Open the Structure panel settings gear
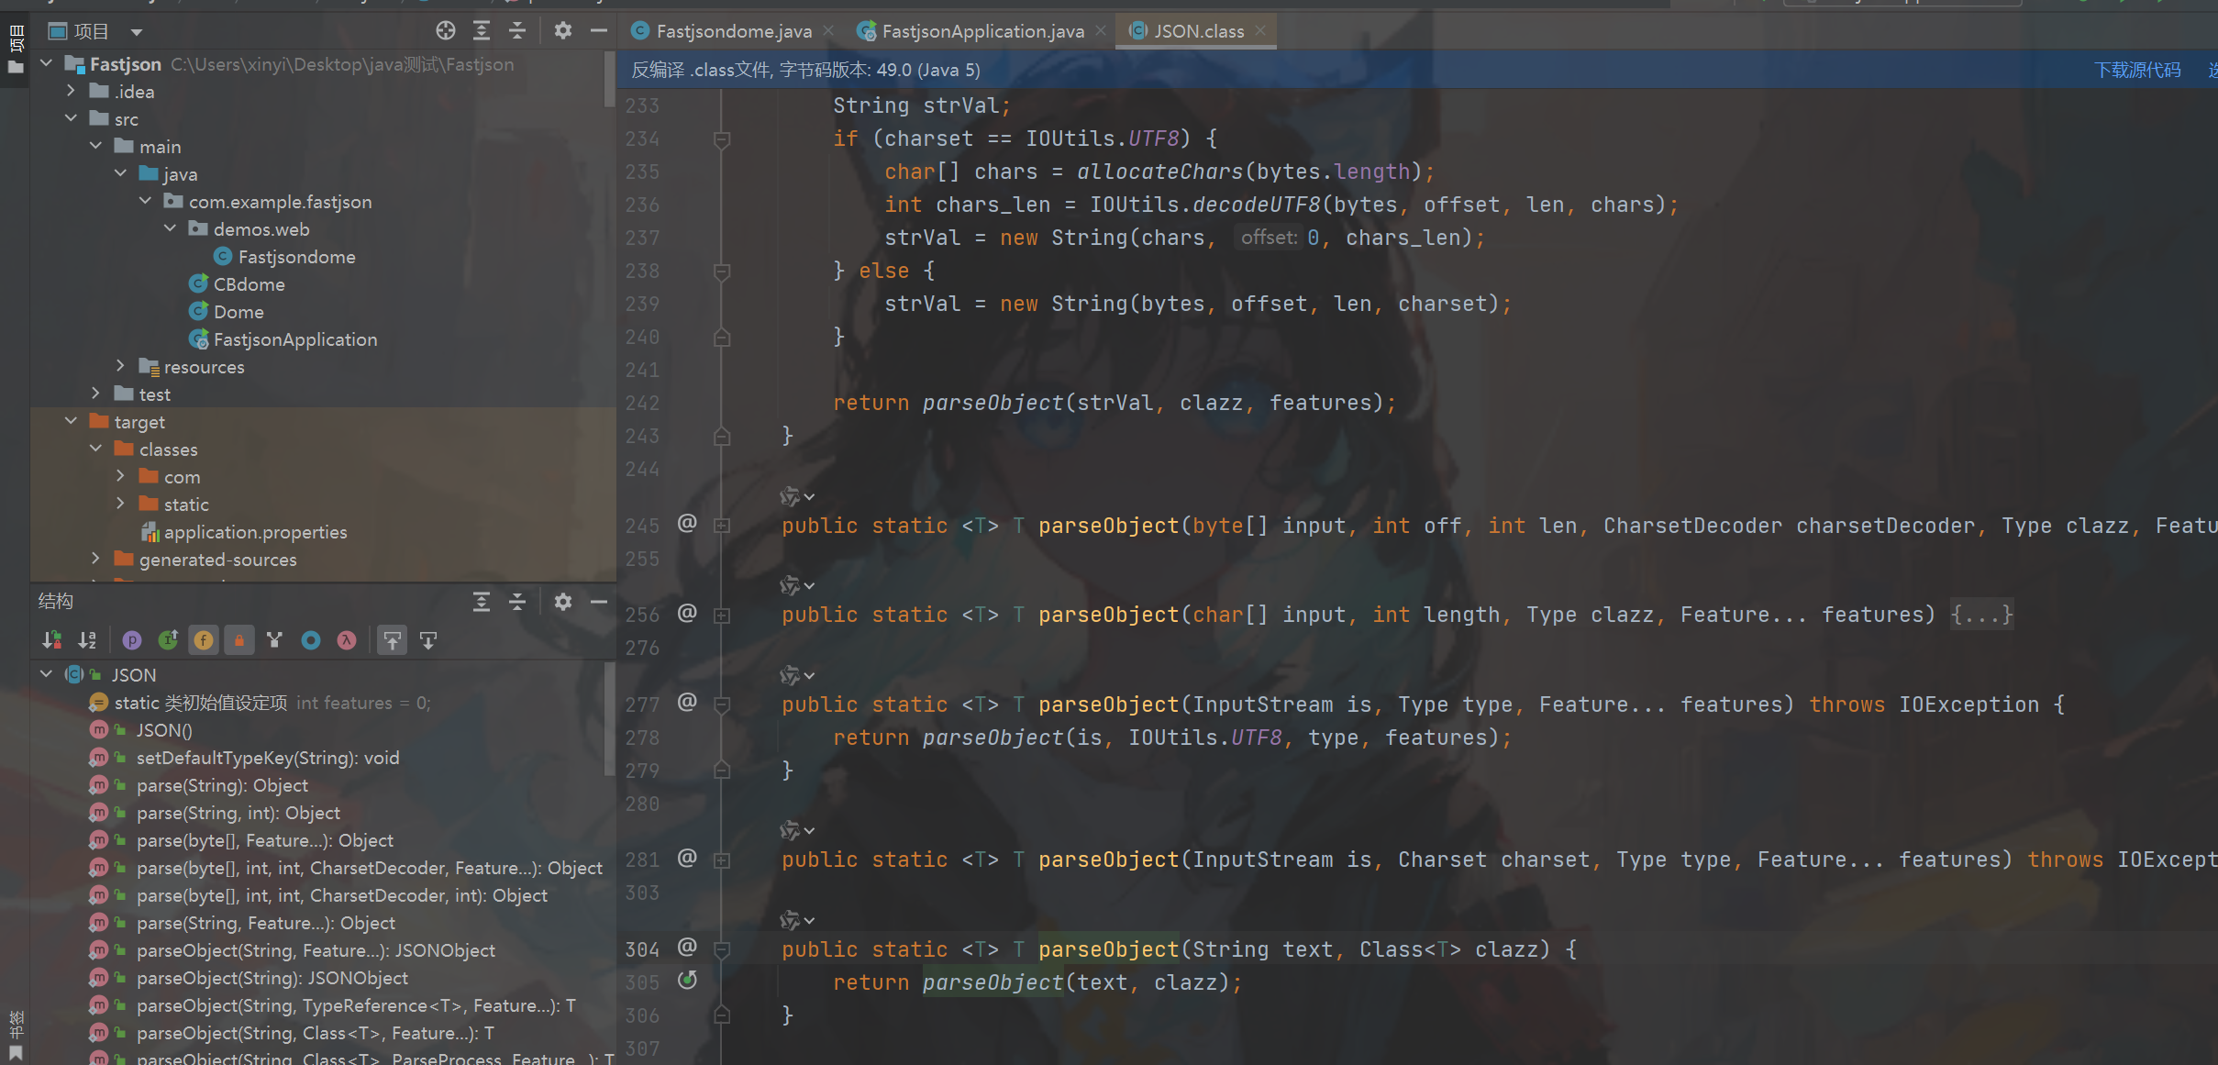 click(x=563, y=602)
